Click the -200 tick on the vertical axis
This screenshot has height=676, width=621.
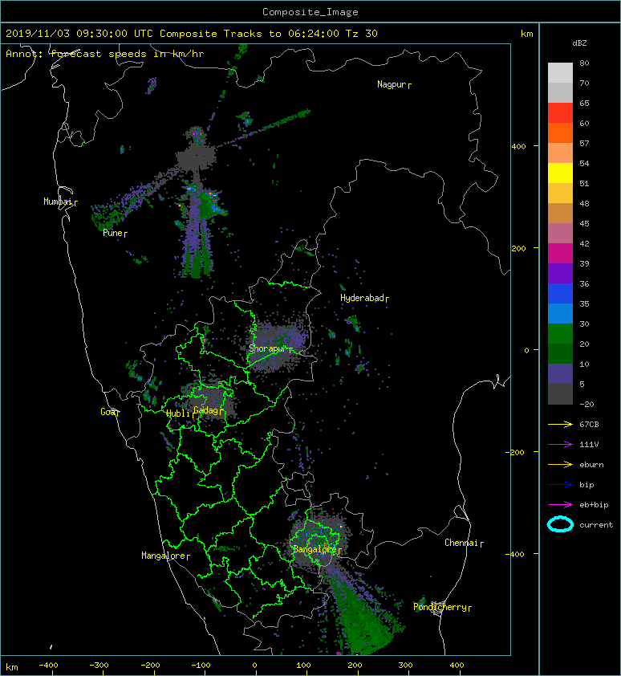click(x=515, y=452)
